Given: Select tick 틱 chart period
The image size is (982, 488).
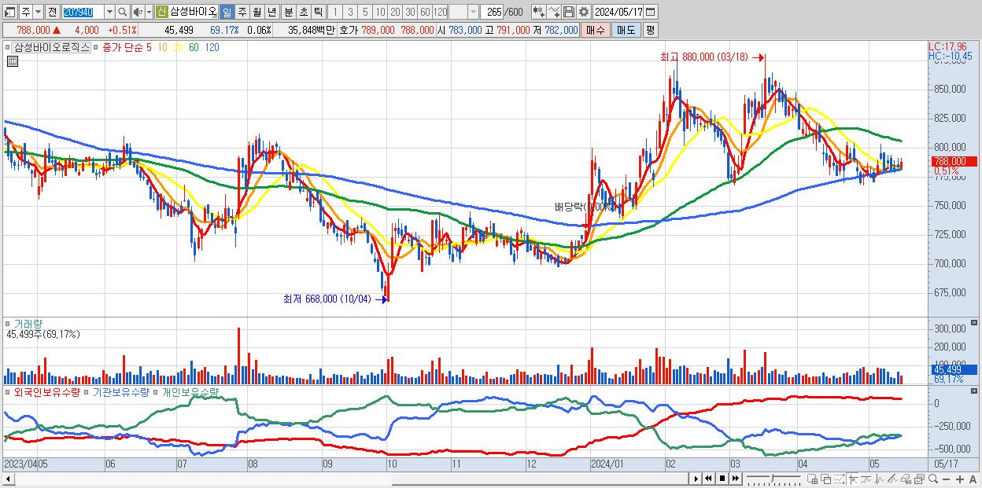Looking at the screenshot, I should tap(318, 13).
